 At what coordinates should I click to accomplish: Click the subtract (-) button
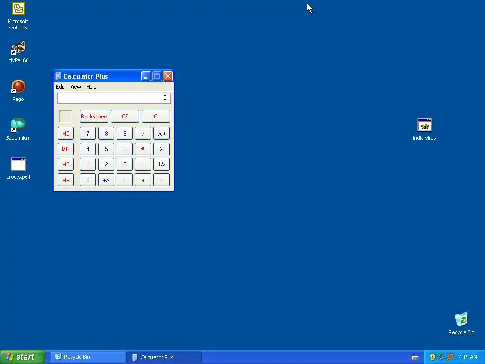pos(143,164)
